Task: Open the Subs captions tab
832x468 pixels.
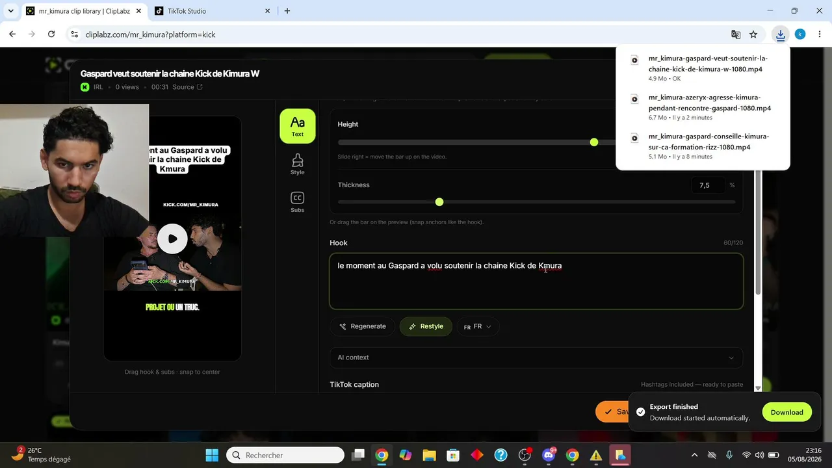Action: click(x=298, y=202)
